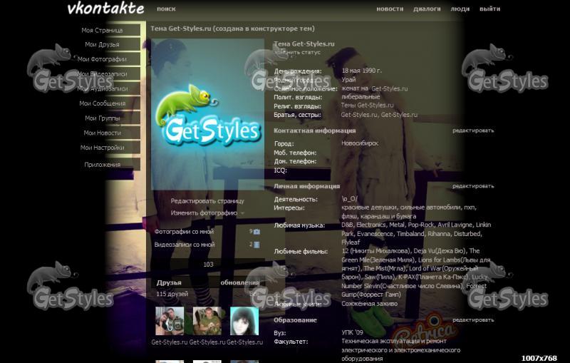Open люди in top navigation
The width and height of the screenshot is (570, 363).
[460, 9]
